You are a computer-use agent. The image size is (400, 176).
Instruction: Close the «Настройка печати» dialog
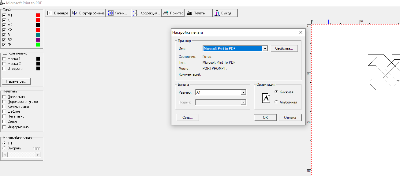(301, 32)
